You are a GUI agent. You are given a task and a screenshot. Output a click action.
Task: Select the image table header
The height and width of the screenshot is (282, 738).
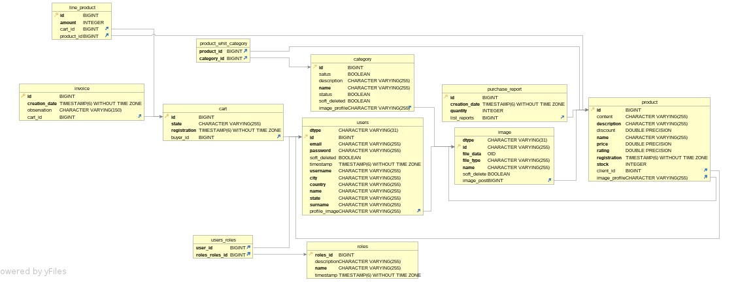(504, 132)
